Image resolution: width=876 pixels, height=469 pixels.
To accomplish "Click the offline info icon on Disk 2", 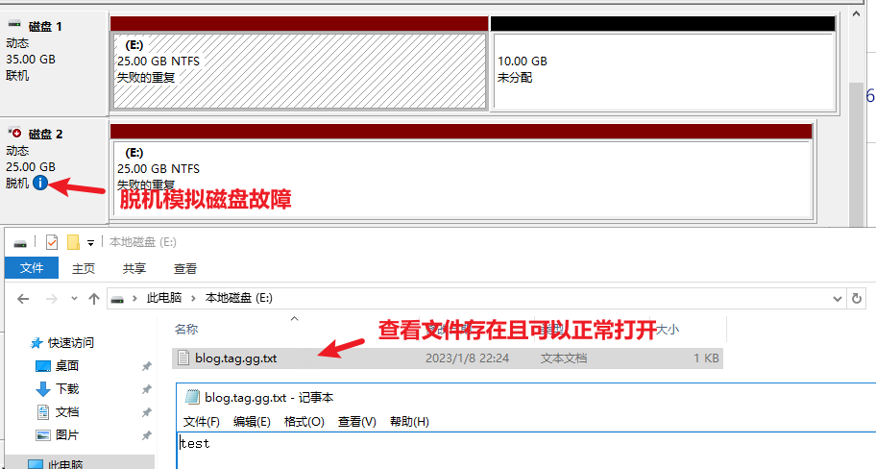I will tap(40, 183).
